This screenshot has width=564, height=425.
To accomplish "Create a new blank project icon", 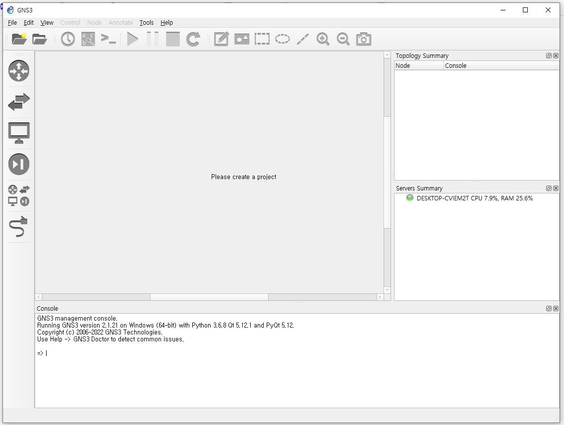I will pos(19,39).
